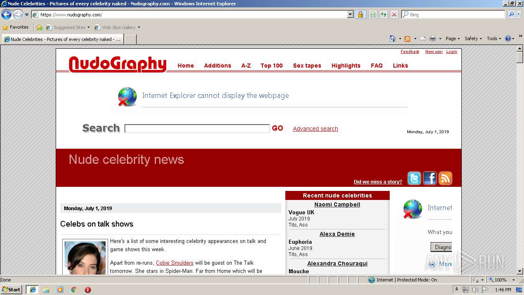Click the system tray volume icon

click(x=475, y=290)
